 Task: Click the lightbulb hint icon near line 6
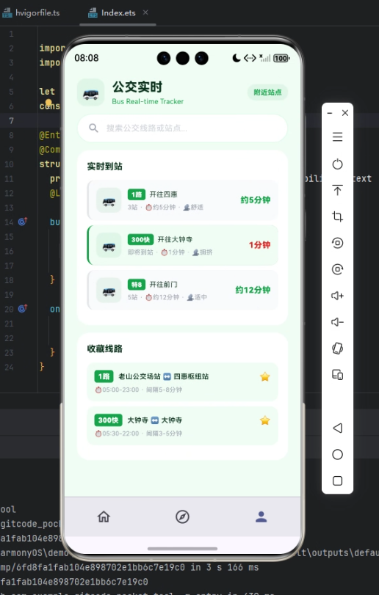coord(48,103)
